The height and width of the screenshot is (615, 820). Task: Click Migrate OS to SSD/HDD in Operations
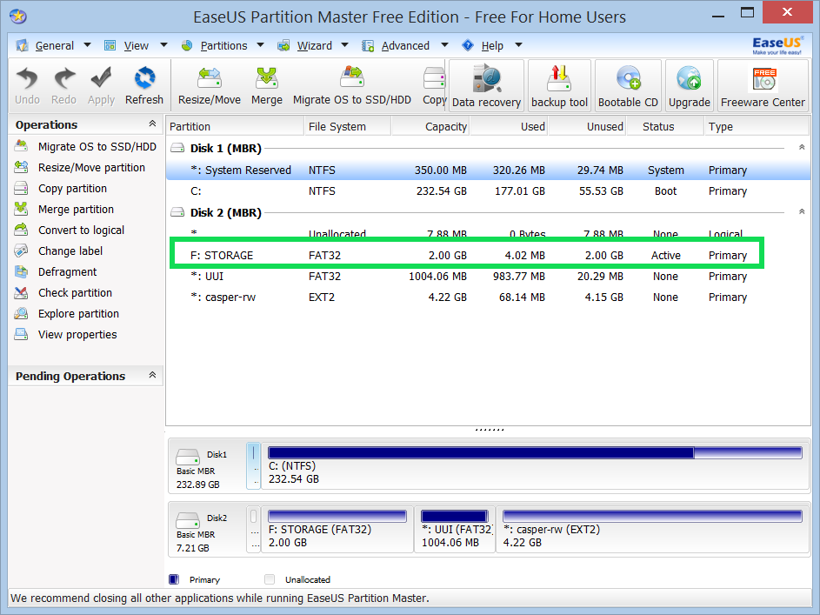pos(86,146)
